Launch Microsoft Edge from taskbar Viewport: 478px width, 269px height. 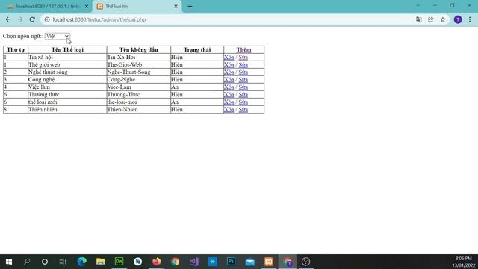[x=81, y=262]
